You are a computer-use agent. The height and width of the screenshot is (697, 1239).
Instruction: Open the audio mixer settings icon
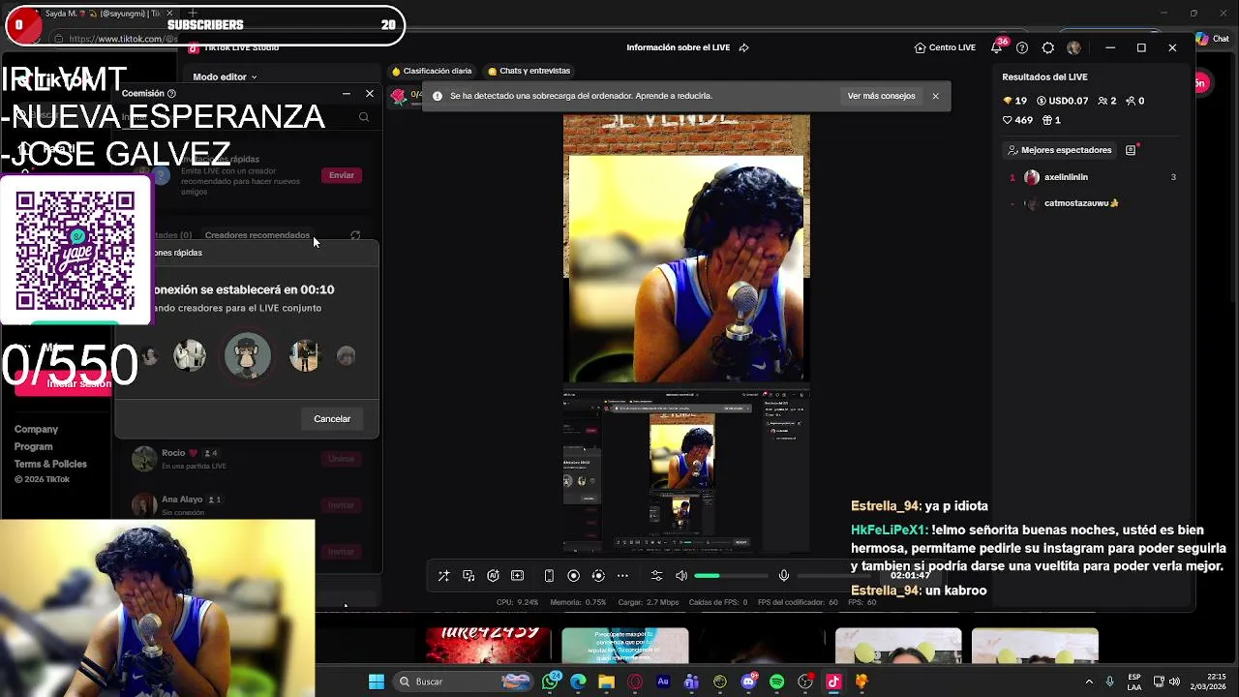pos(656,576)
